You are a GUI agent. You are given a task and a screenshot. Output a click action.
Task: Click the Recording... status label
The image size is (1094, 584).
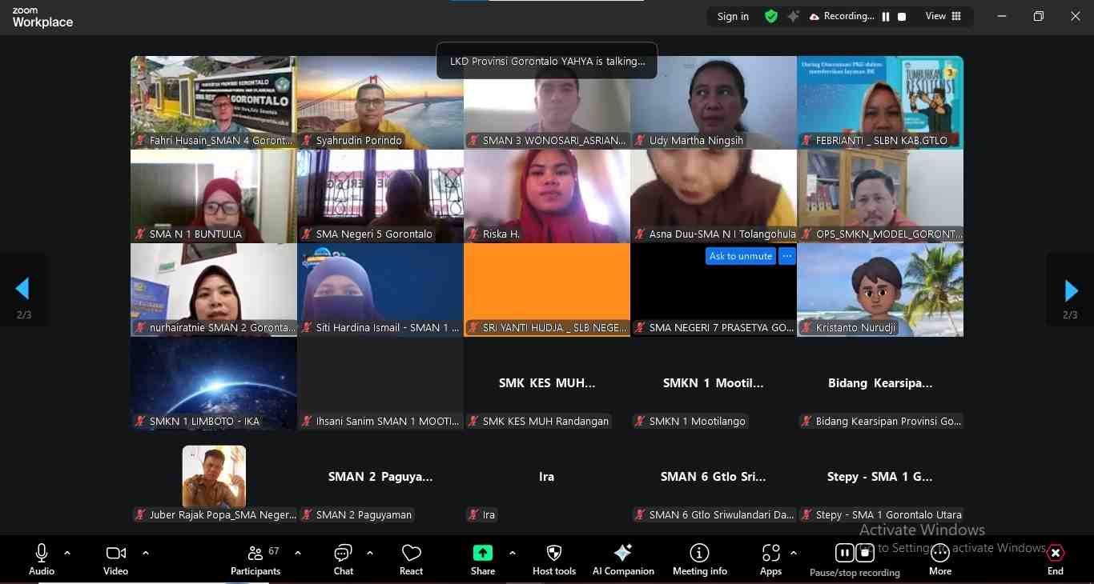coord(849,16)
